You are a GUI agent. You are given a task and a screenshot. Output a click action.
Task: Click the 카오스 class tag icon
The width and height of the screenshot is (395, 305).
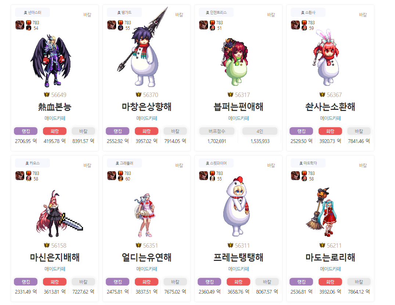tap(27, 163)
